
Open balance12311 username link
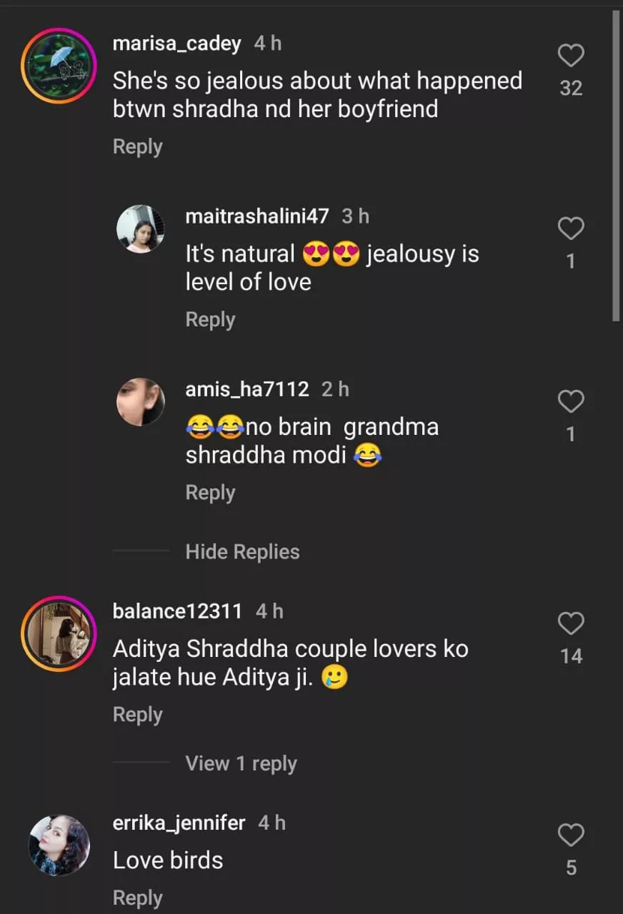(177, 611)
